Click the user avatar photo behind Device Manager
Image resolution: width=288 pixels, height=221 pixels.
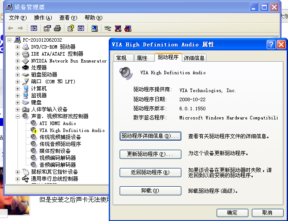[x=15, y=205]
